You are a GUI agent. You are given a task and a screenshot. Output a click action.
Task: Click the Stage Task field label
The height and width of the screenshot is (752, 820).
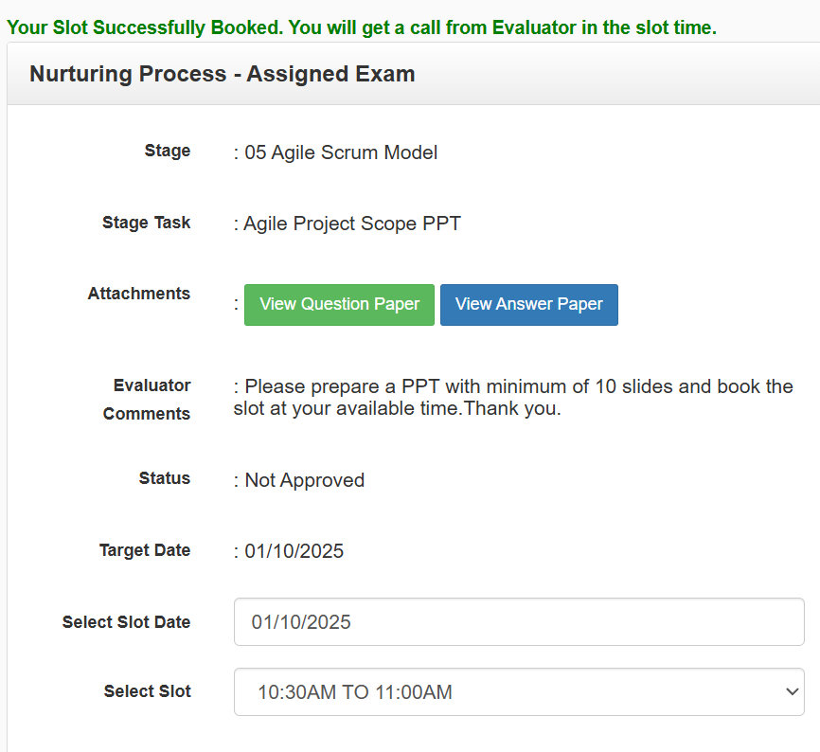pyautogui.click(x=146, y=223)
